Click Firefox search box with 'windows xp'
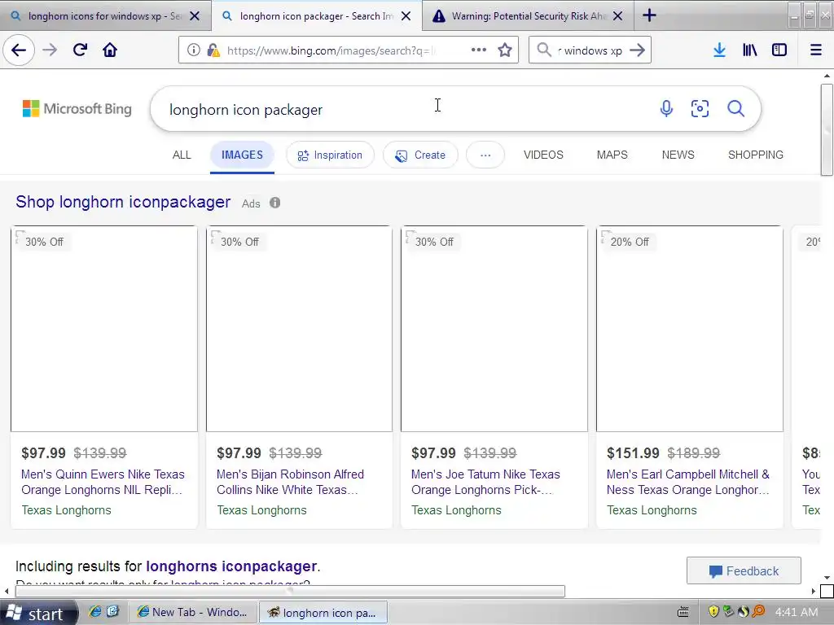 (590, 50)
